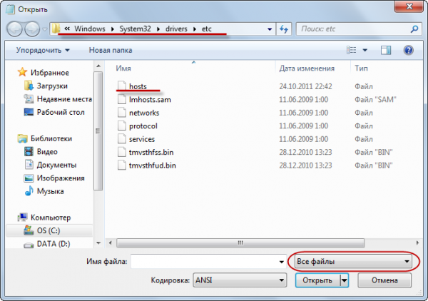
Task: Select OS (C:) drive in sidebar
Action: [x=49, y=230]
